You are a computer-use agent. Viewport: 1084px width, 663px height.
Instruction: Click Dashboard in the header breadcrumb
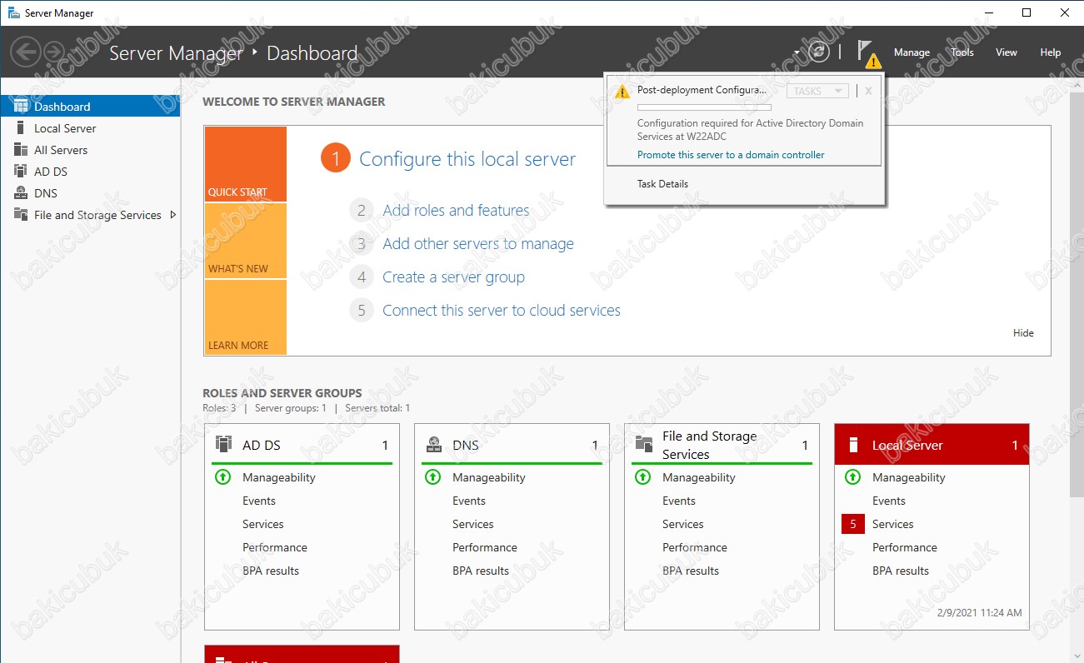click(x=312, y=52)
